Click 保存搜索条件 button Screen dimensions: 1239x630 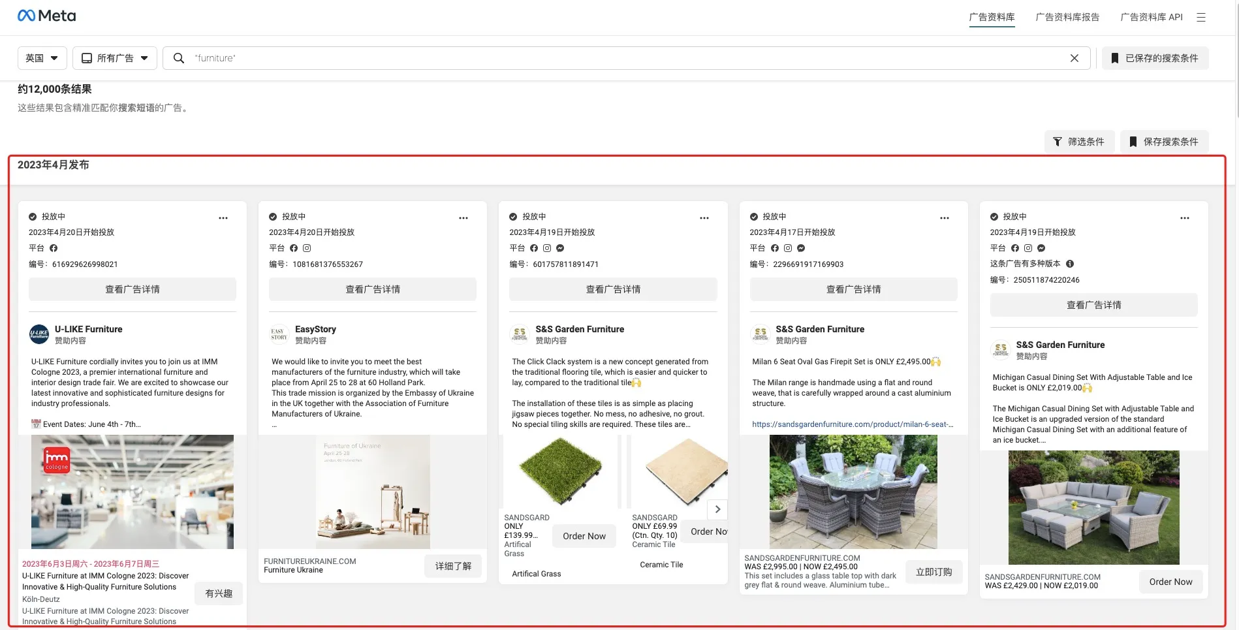point(1164,142)
